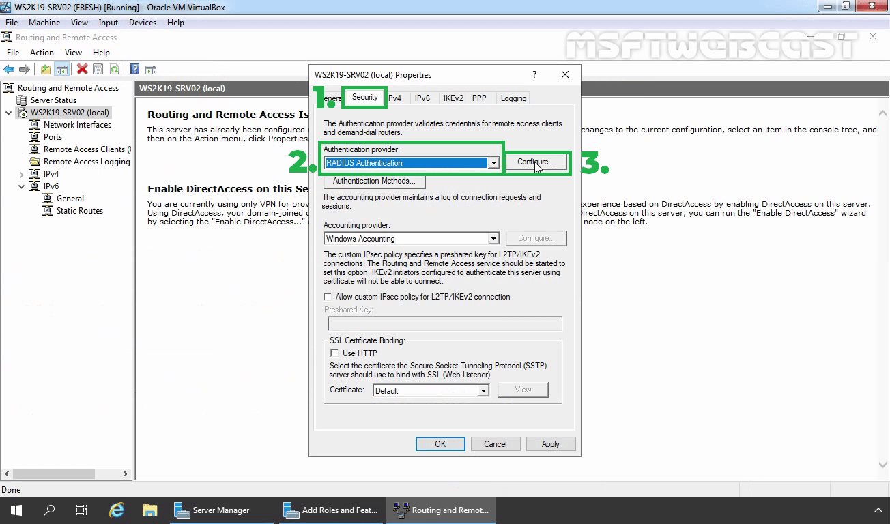890x524 pixels.
Task: Click the Refresh toolbar icon
Action: (x=115, y=69)
